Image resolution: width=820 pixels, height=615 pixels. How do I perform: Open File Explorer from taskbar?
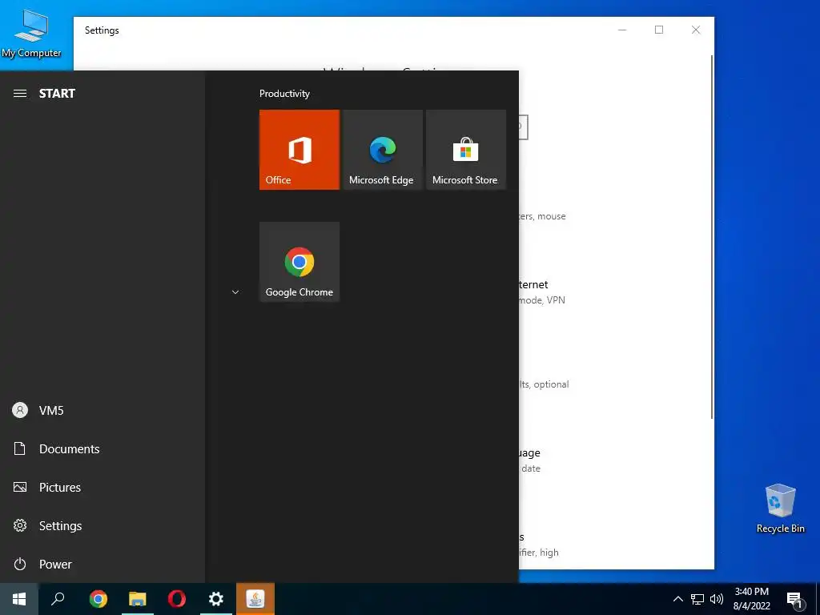tap(138, 599)
